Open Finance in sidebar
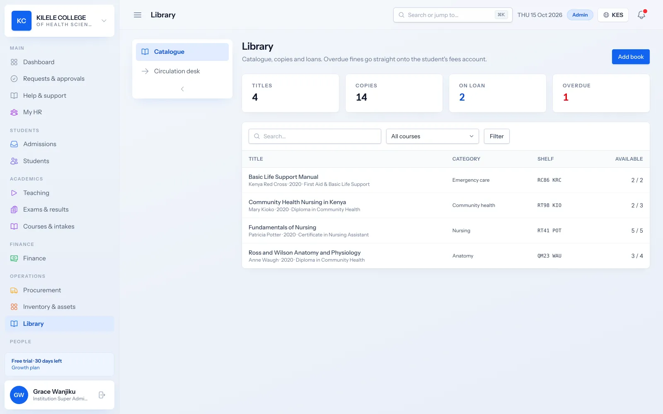 pos(59,258)
